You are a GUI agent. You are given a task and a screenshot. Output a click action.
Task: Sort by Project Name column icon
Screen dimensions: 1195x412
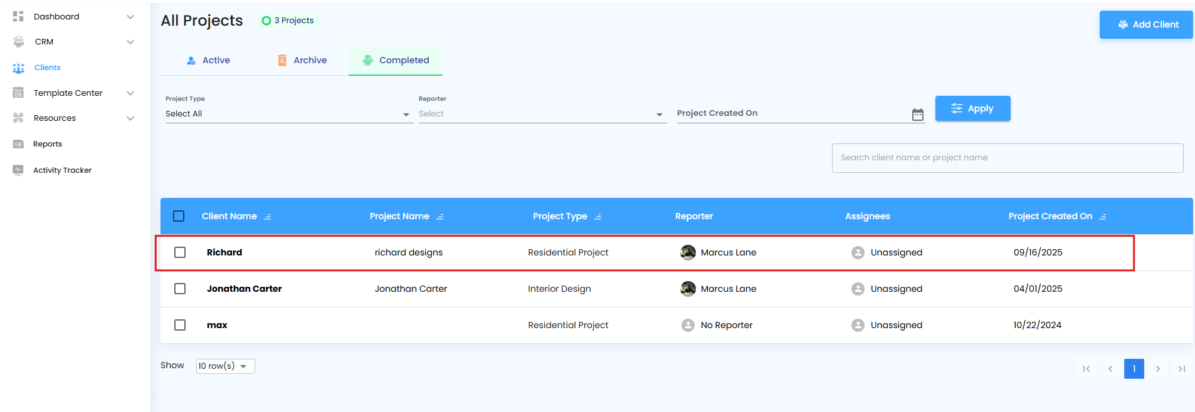click(x=440, y=217)
